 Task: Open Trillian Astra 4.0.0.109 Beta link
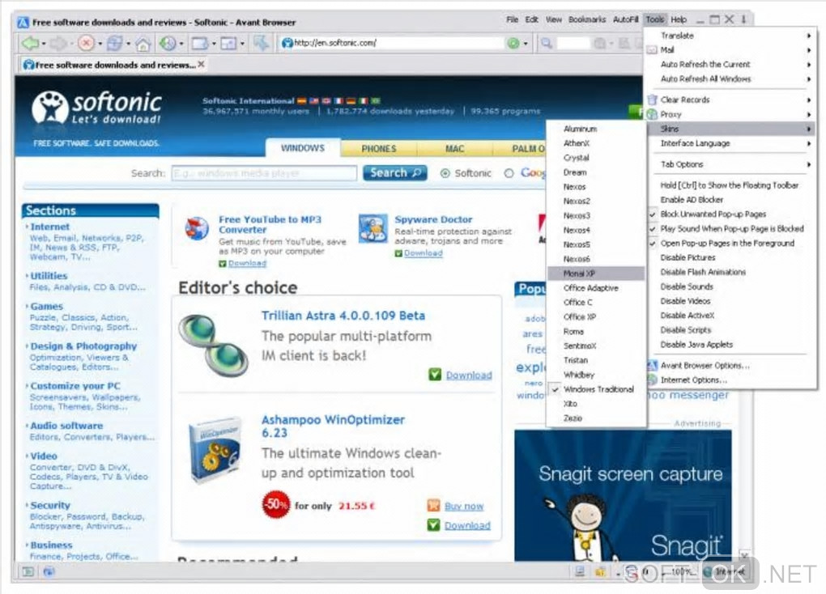pyautogui.click(x=343, y=316)
